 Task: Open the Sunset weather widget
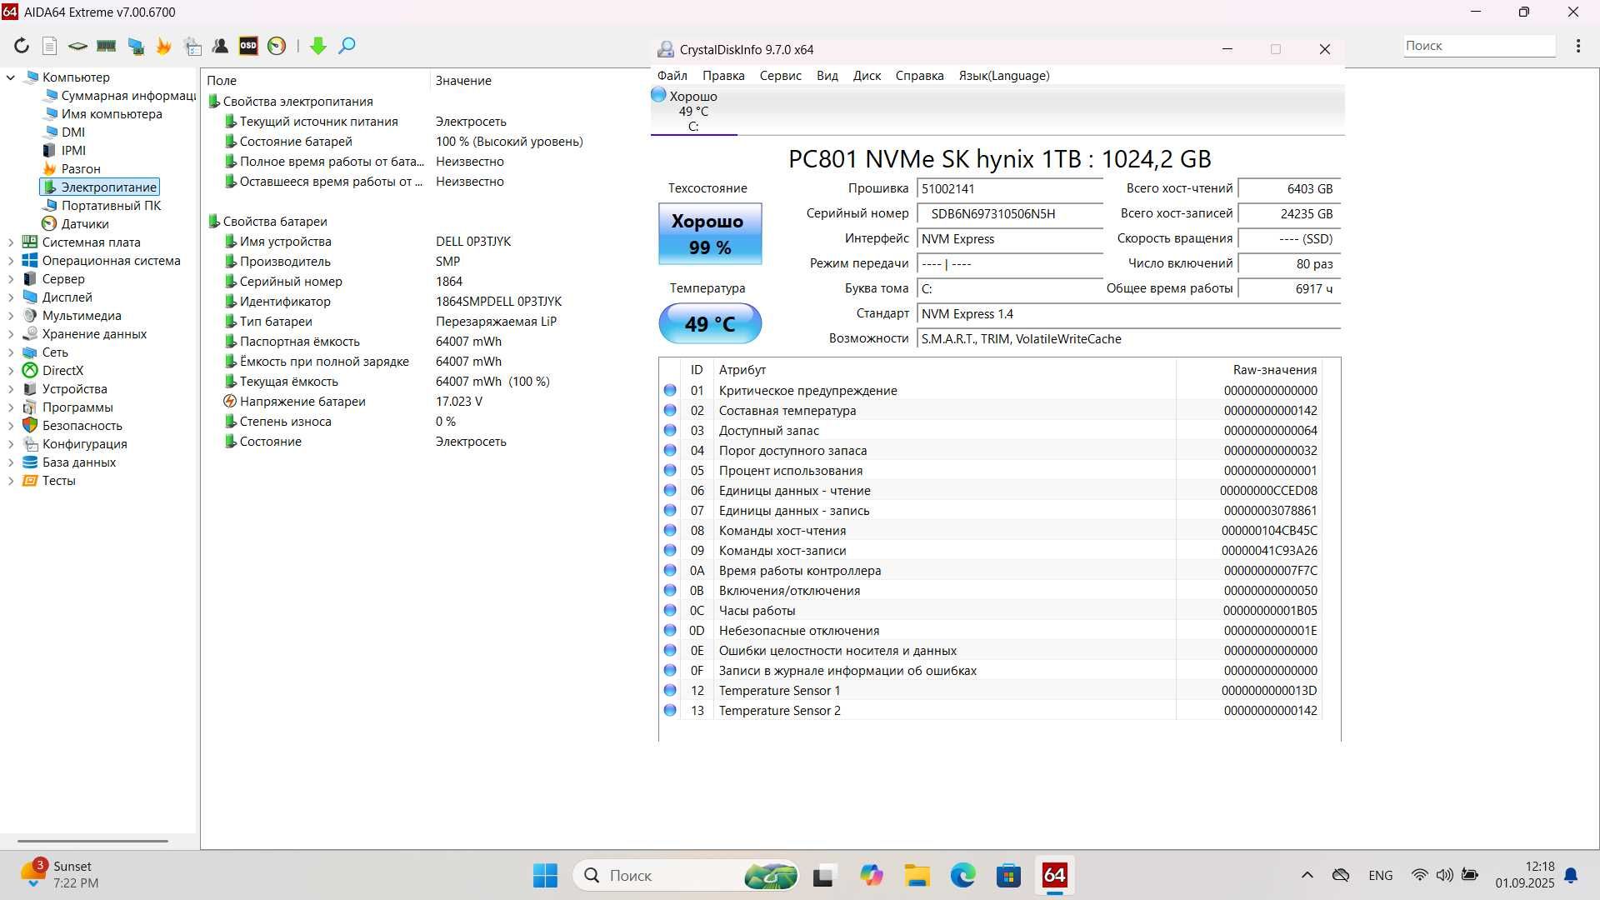point(60,874)
